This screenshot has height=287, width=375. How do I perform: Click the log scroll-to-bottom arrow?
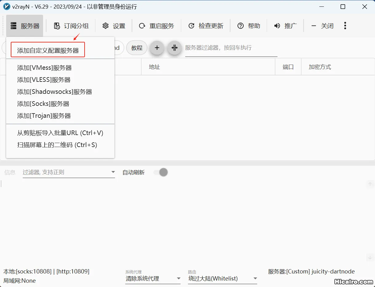370,257
